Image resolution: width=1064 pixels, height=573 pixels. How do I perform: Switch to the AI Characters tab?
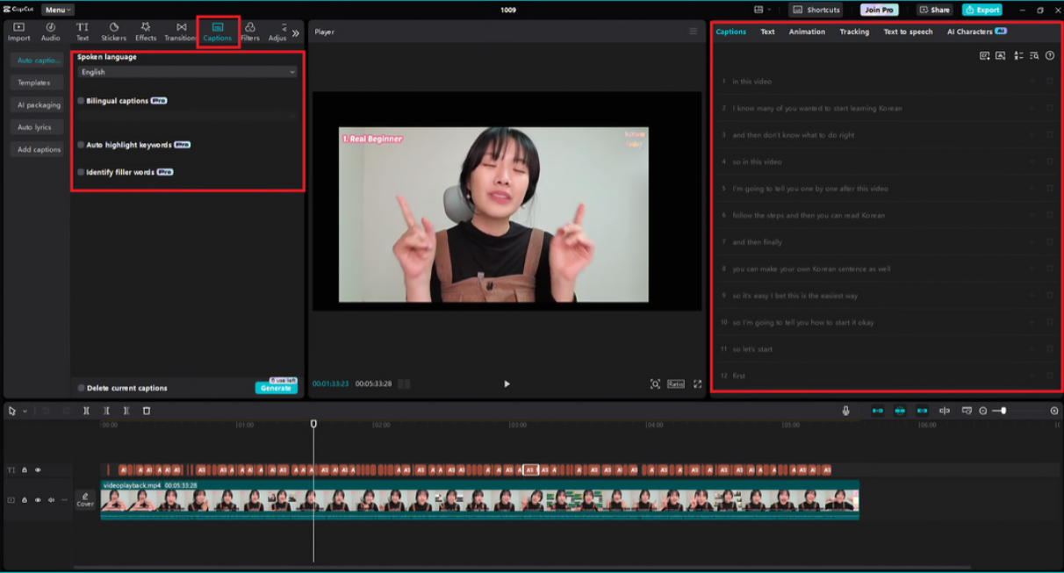tap(976, 32)
